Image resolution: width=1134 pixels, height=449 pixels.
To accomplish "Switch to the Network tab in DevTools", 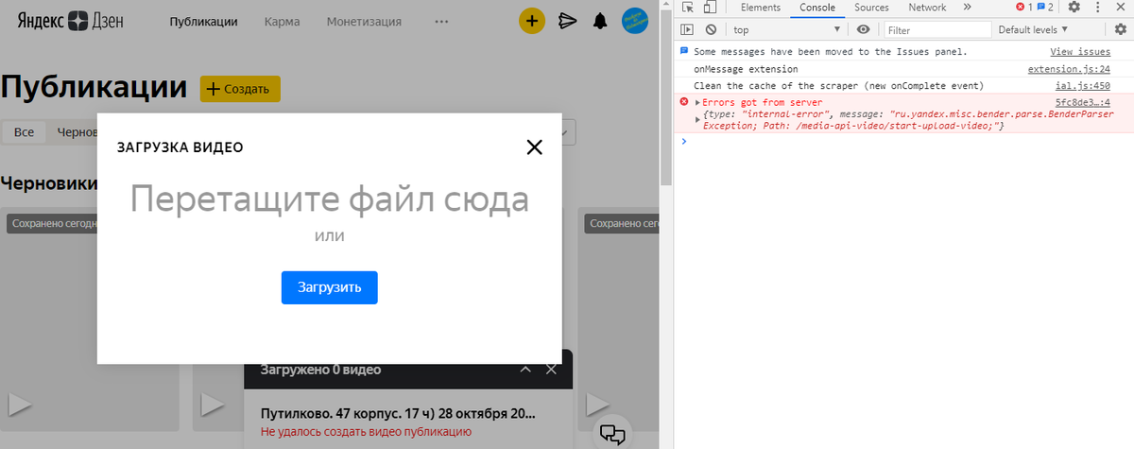I will 927,8.
